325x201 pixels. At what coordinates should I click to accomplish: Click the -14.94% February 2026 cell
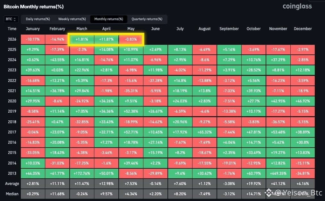tap(57, 39)
